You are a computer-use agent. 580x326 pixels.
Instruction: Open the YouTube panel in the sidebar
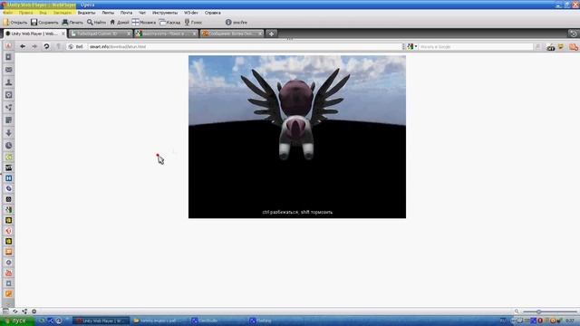point(8,273)
